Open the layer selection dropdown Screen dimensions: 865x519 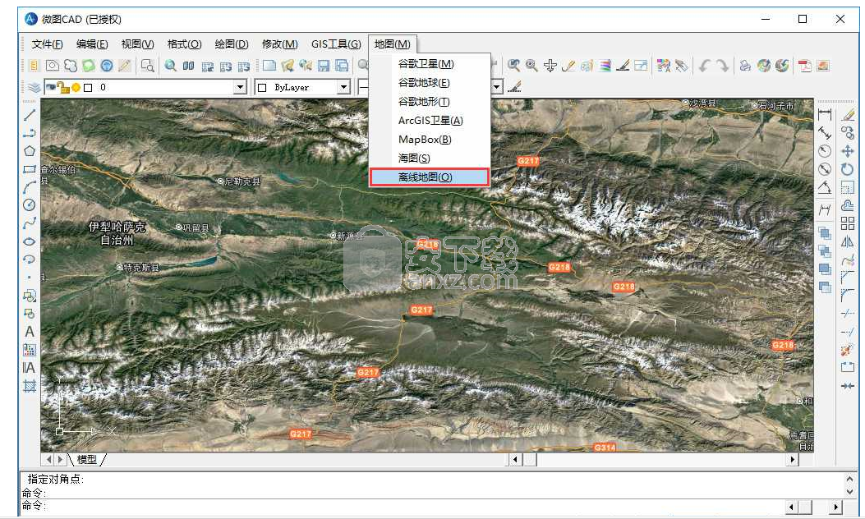(240, 87)
